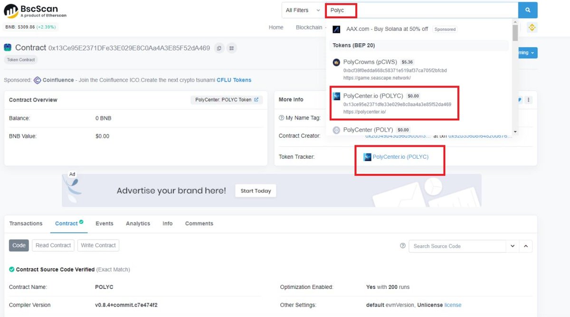Open the Blockchain menu

pyautogui.click(x=309, y=28)
